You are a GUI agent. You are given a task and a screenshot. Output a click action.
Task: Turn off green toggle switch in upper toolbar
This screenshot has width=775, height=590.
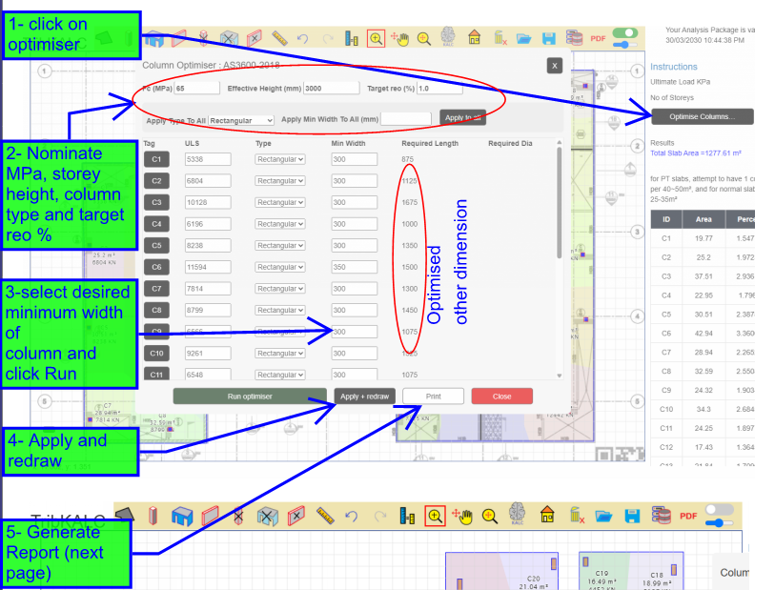(624, 33)
